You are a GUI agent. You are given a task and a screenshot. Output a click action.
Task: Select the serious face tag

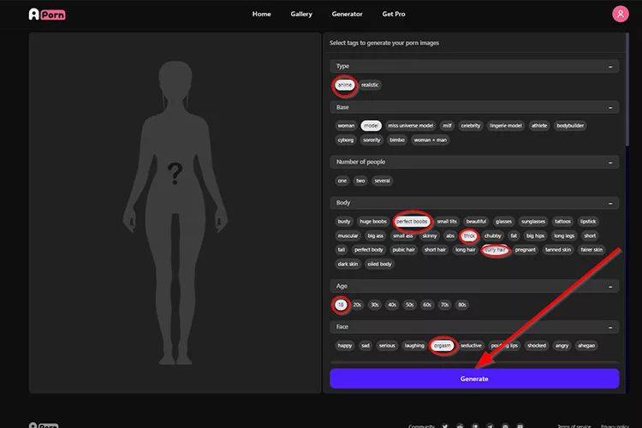coord(387,346)
